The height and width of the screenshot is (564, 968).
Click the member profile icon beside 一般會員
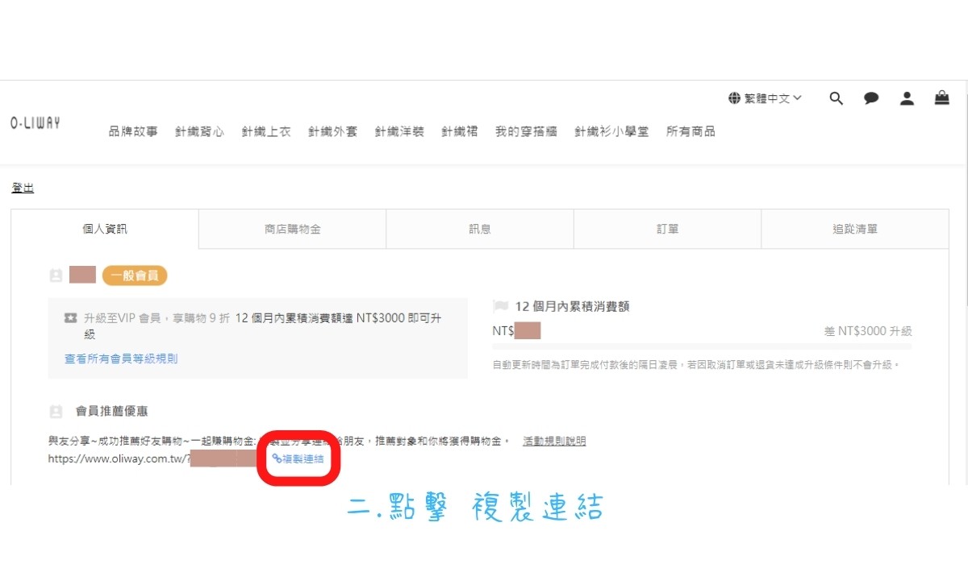[56, 276]
